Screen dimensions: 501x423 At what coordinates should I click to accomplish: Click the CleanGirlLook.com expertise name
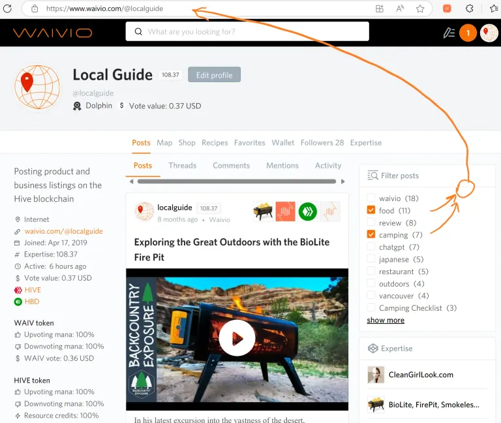[421, 375]
